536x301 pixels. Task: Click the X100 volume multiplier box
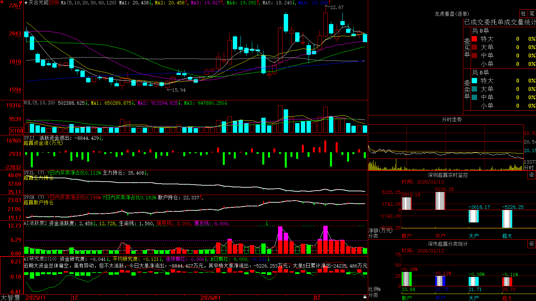(16, 131)
